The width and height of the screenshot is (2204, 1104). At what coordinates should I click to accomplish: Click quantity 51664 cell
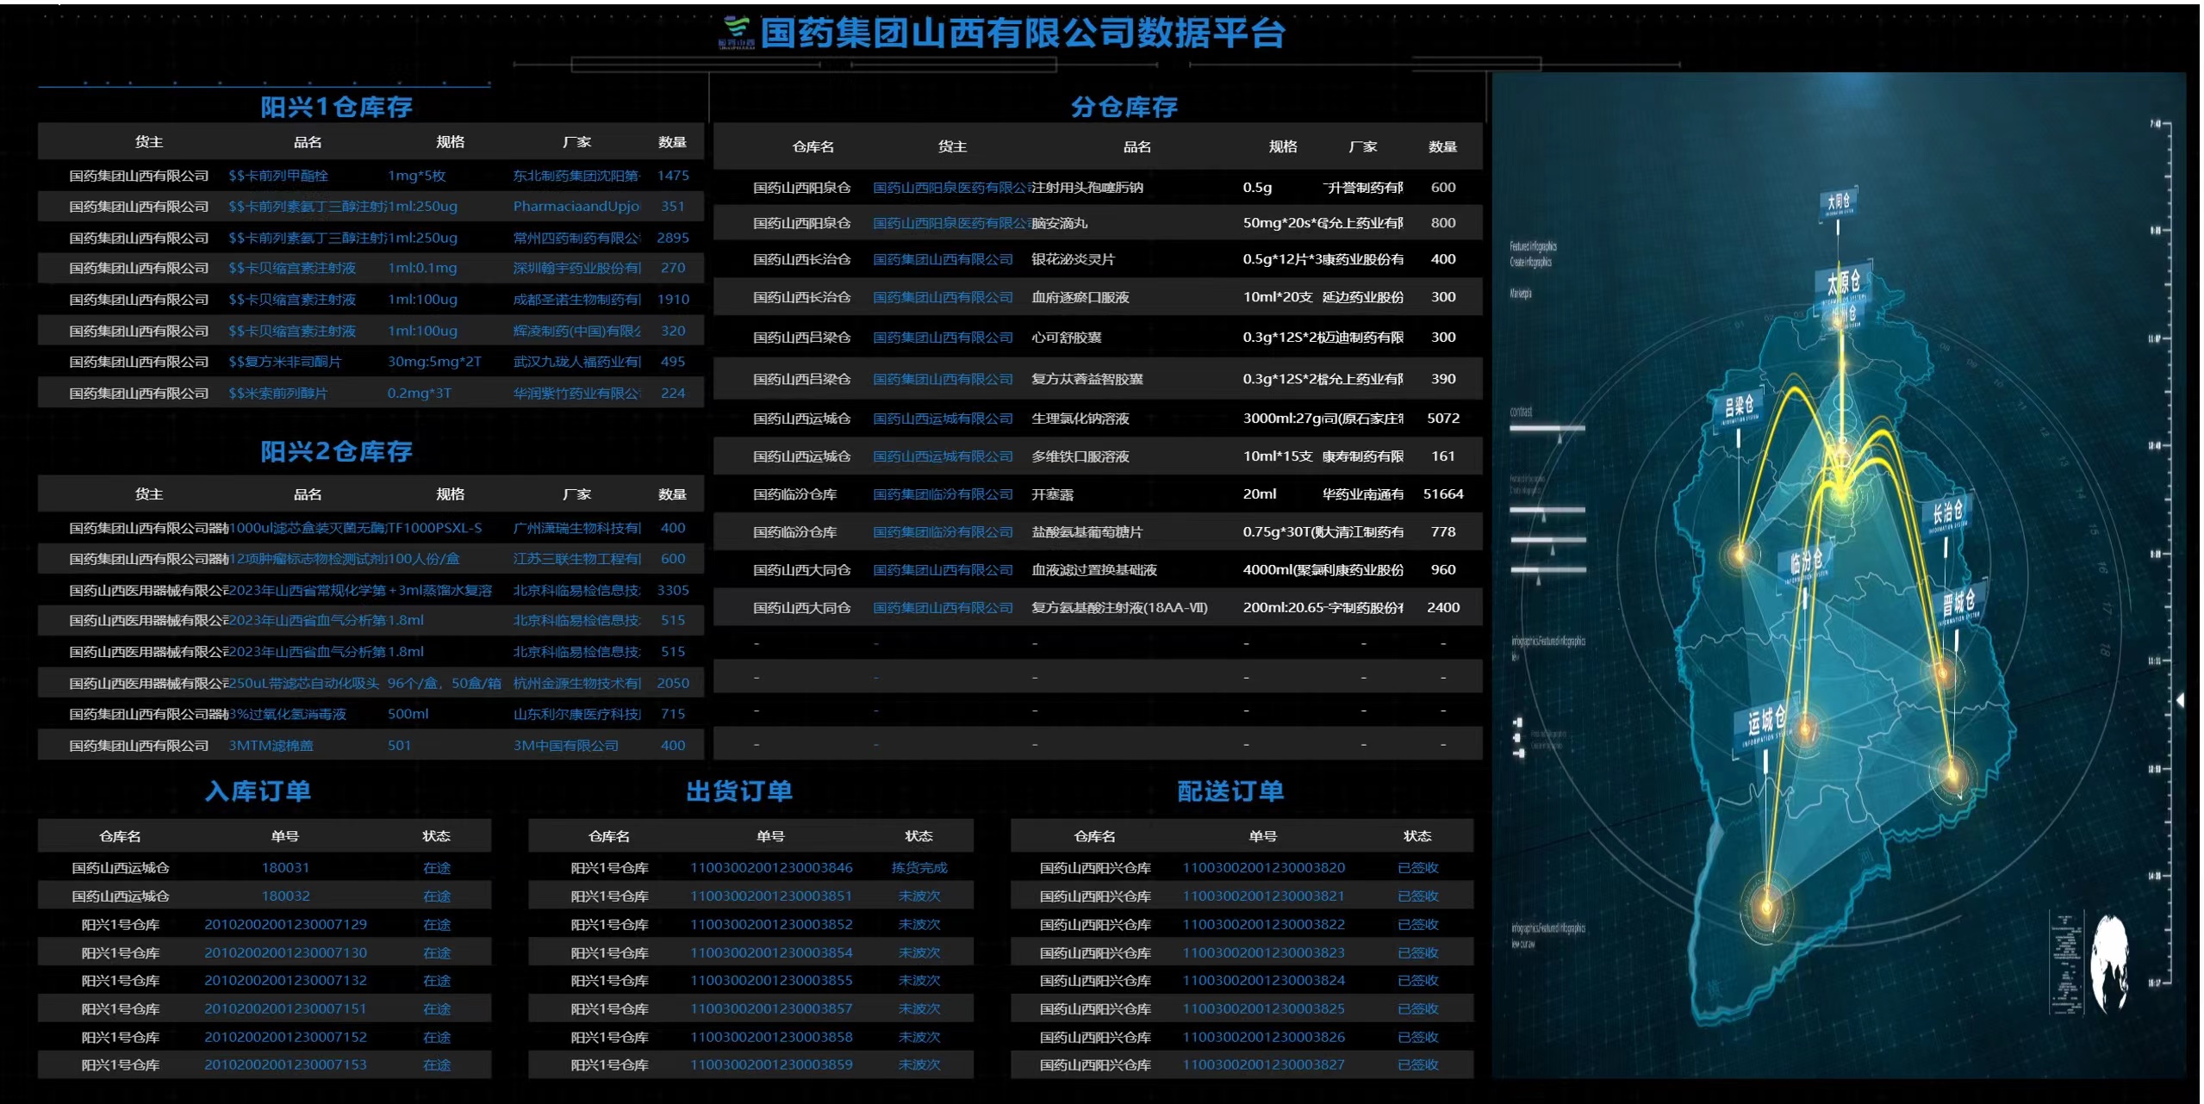tap(1443, 494)
